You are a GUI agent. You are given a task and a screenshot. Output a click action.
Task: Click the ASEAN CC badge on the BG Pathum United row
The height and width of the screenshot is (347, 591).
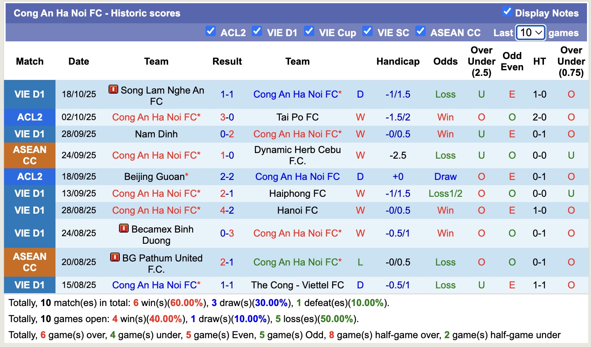coord(29,262)
